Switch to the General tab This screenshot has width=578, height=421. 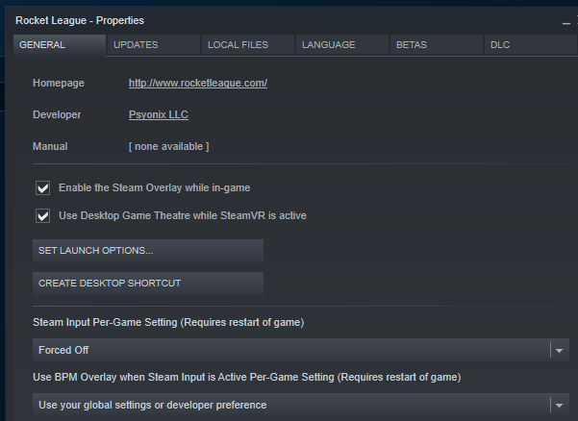(x=60, y=45)
